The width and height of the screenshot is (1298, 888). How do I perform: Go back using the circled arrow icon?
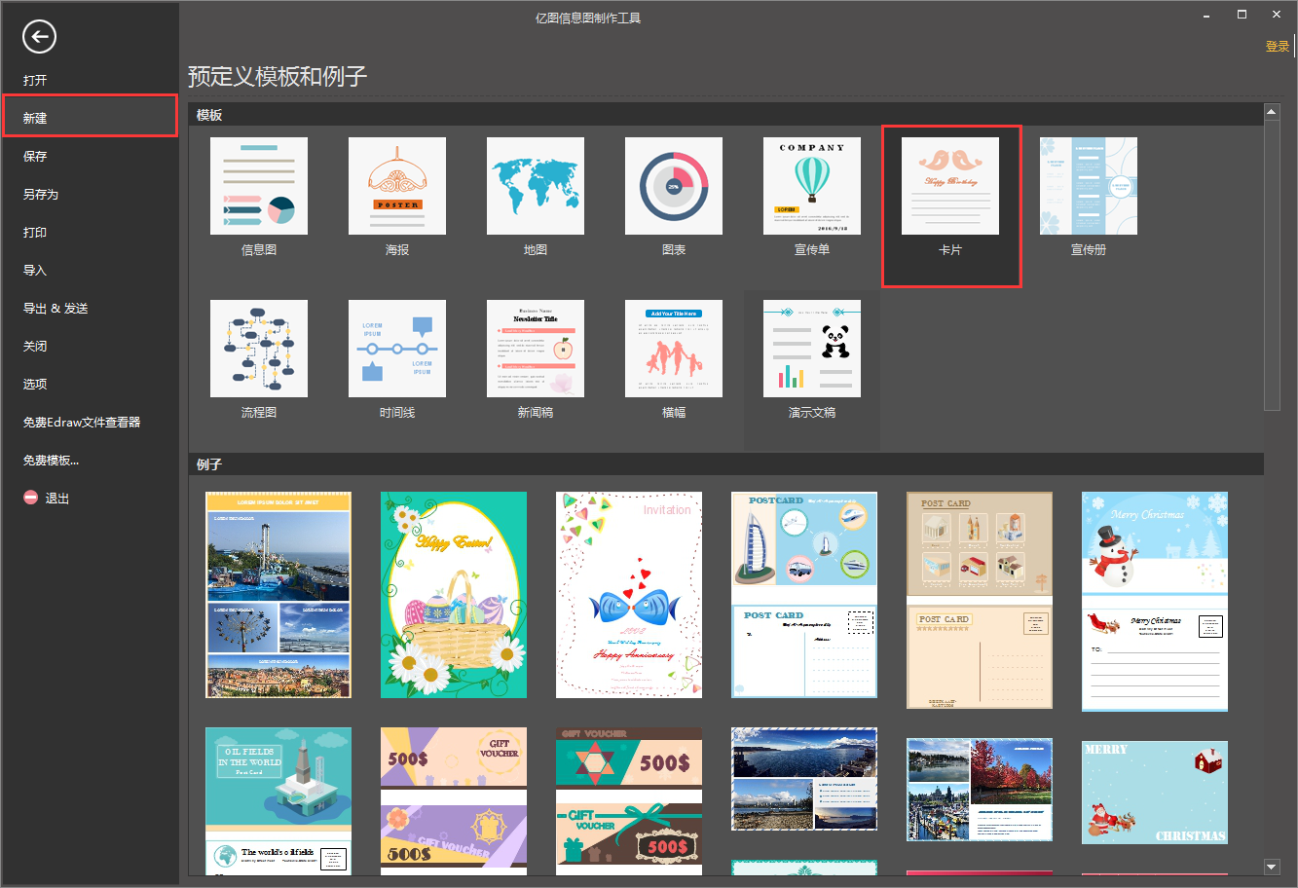[x=39, y=37]
